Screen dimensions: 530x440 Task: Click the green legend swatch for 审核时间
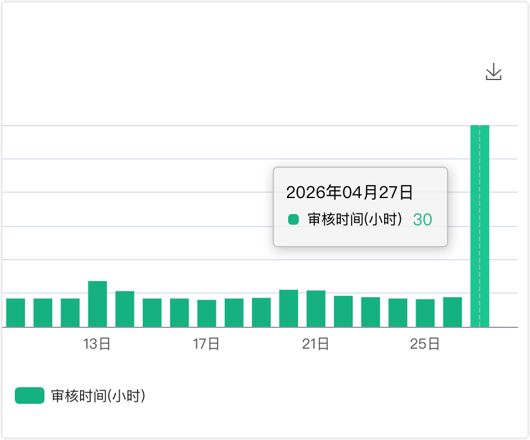pos(30,396)
